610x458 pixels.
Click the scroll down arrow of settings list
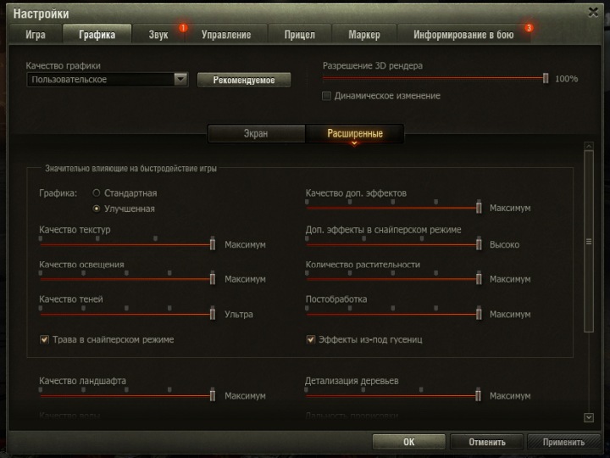coord(589,417)
